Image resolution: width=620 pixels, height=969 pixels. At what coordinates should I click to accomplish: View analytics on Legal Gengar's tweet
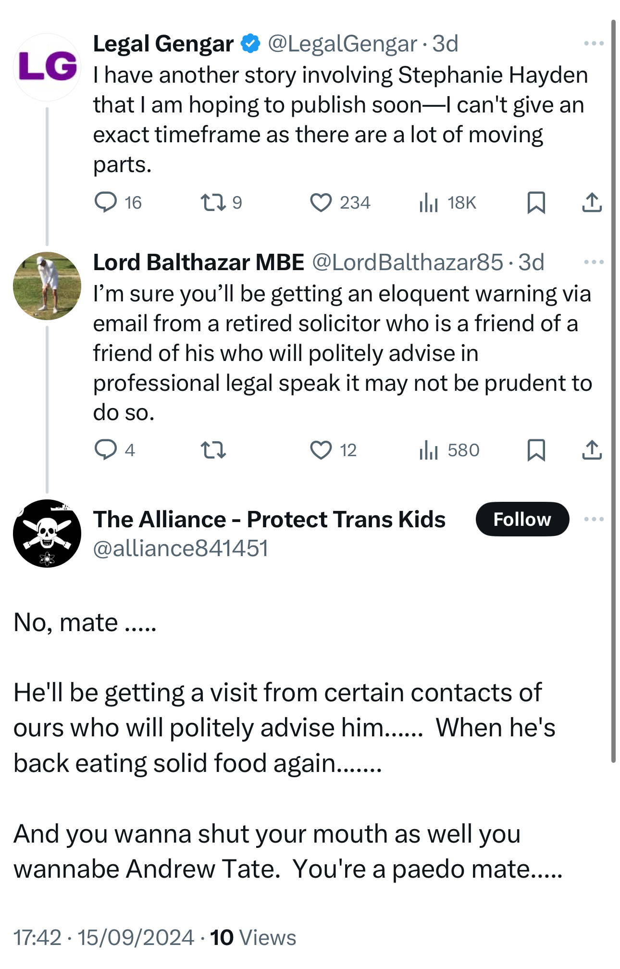pyautogui.click(x=428, y=202)
